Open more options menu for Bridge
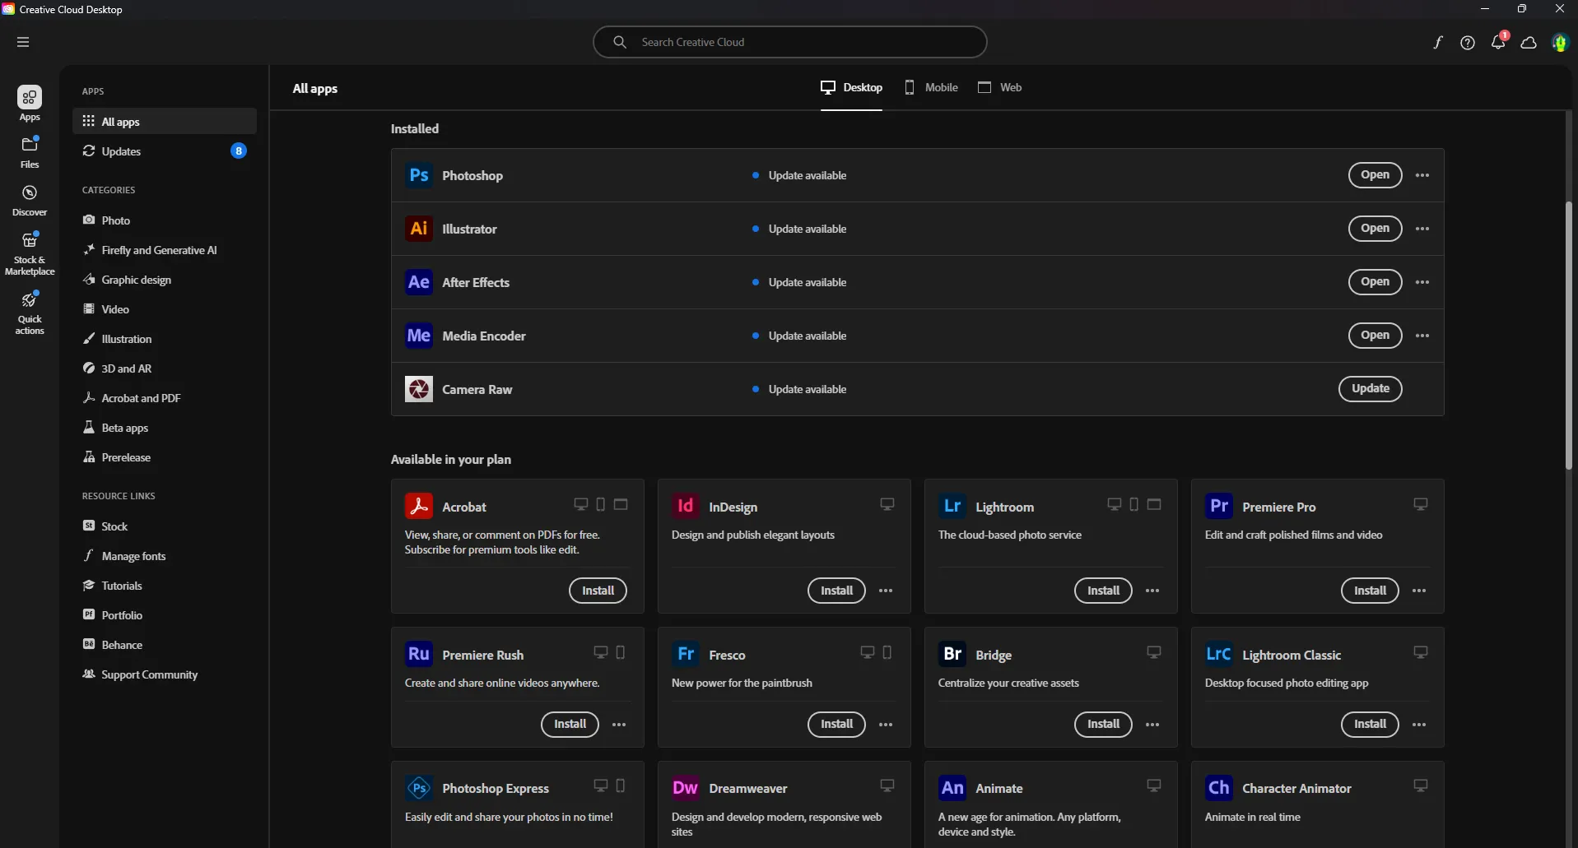Image resolution: width=1578 pixels, height=848 pixels. 1152,725
